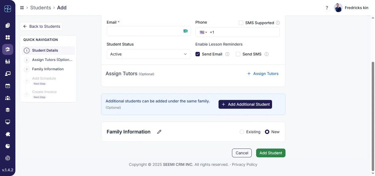The height and width of the screenshot is (176, 375).
Task: Click the breadcrumb four-dot grid icon
Action: point(22,8)
